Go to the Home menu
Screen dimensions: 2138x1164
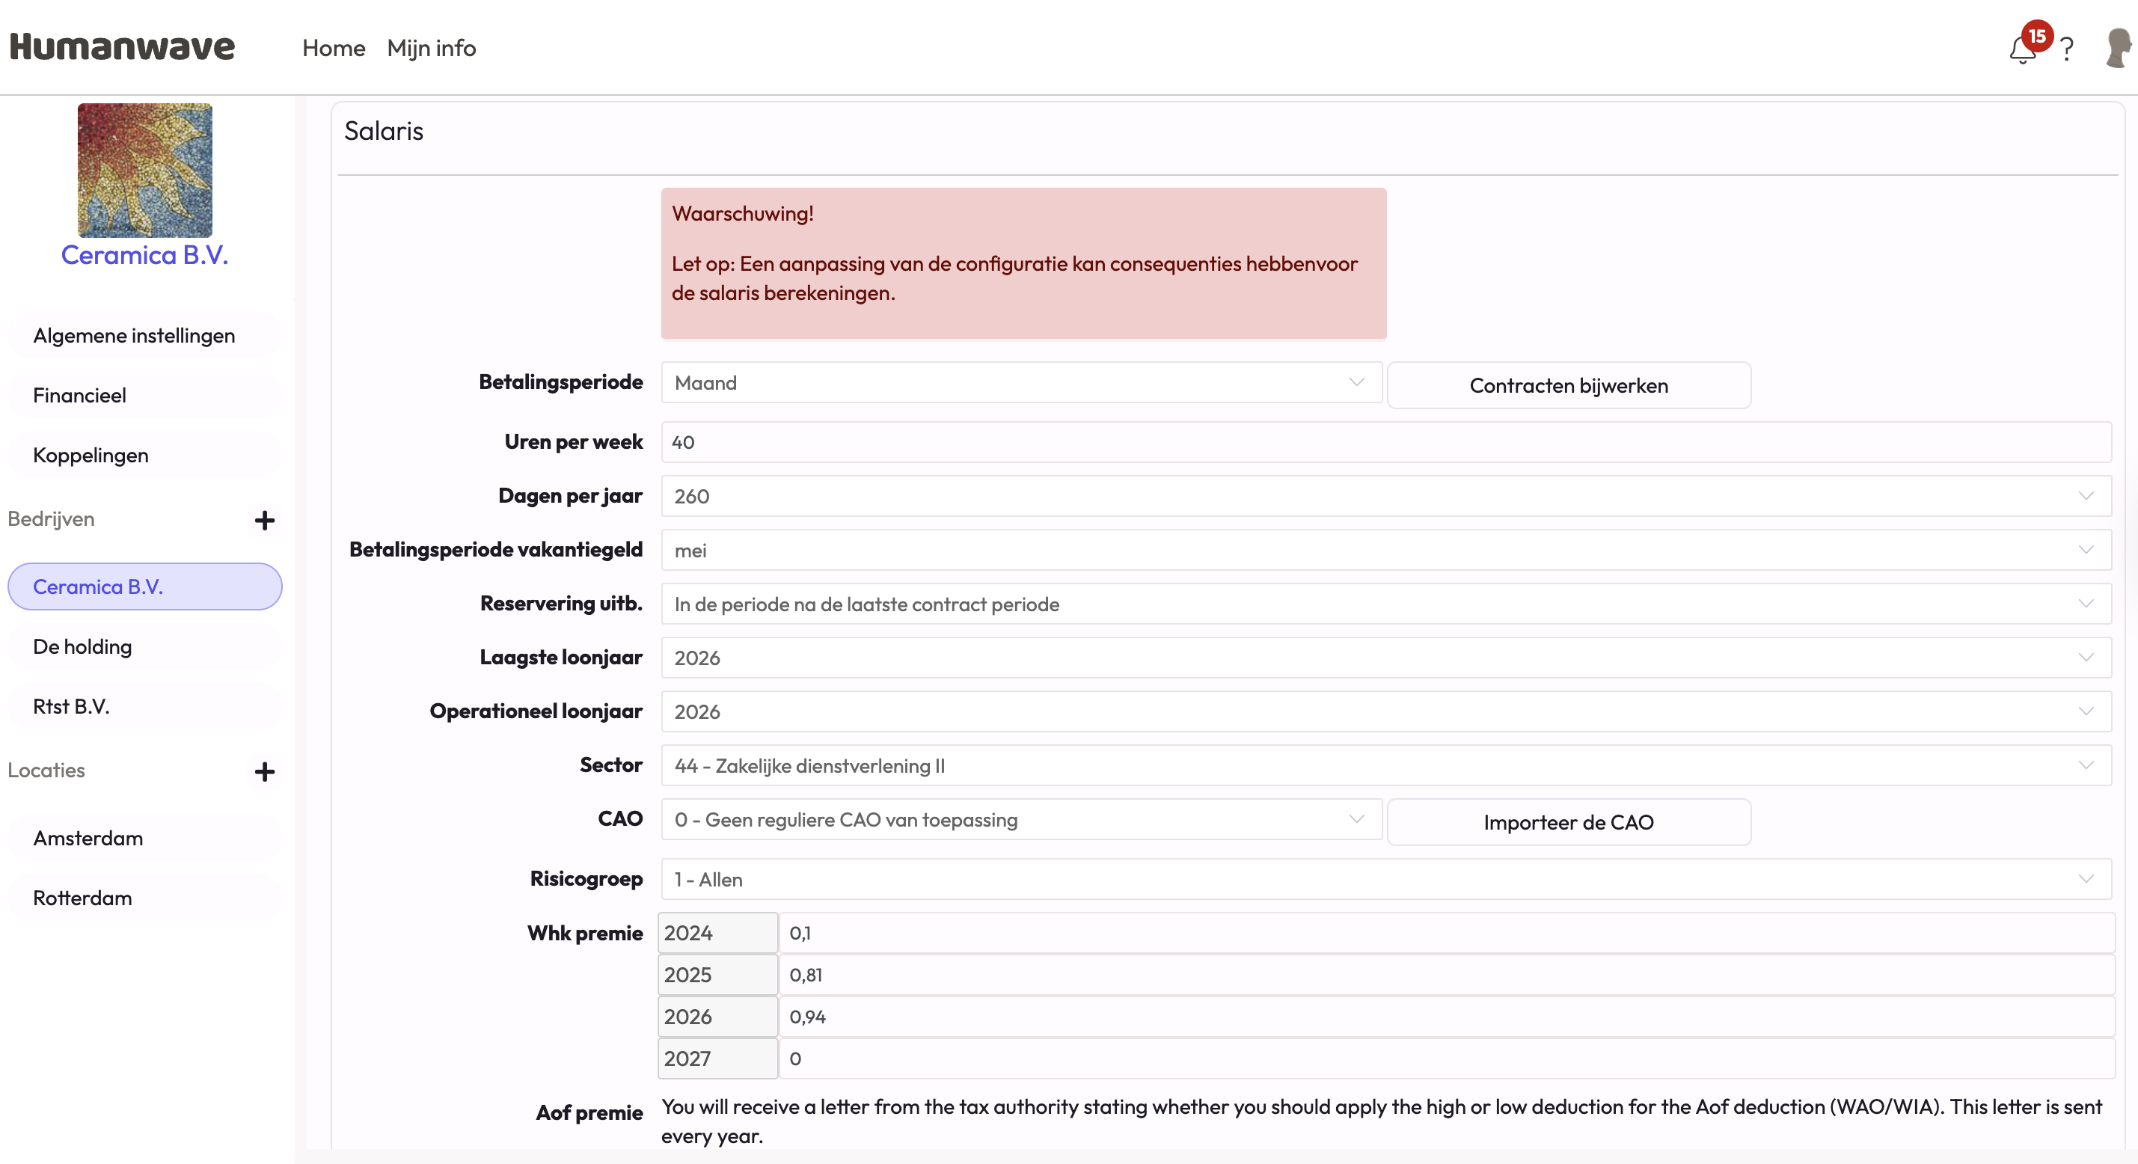pyautogui.click(x=334, y=48)
